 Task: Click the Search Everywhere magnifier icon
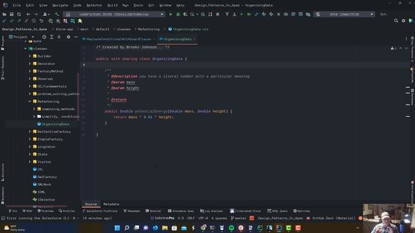click(396, 21)
